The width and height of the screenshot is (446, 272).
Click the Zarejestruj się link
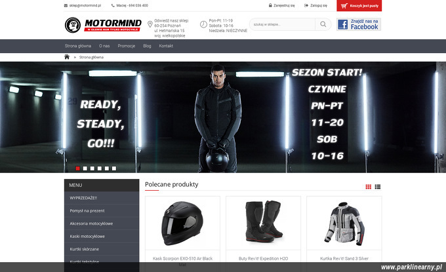pos(281,5)
